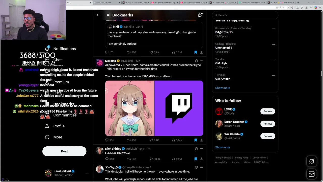
Task: Open the Neuro-sama anime character image
Action: click(129, 108)
